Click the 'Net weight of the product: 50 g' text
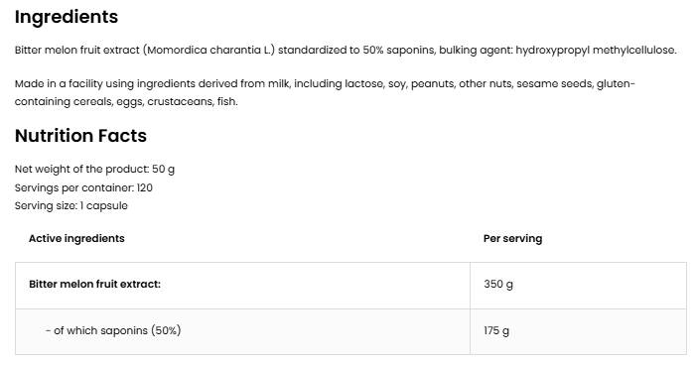The height and width of the screenshot is (365, 695). point(95,170)
